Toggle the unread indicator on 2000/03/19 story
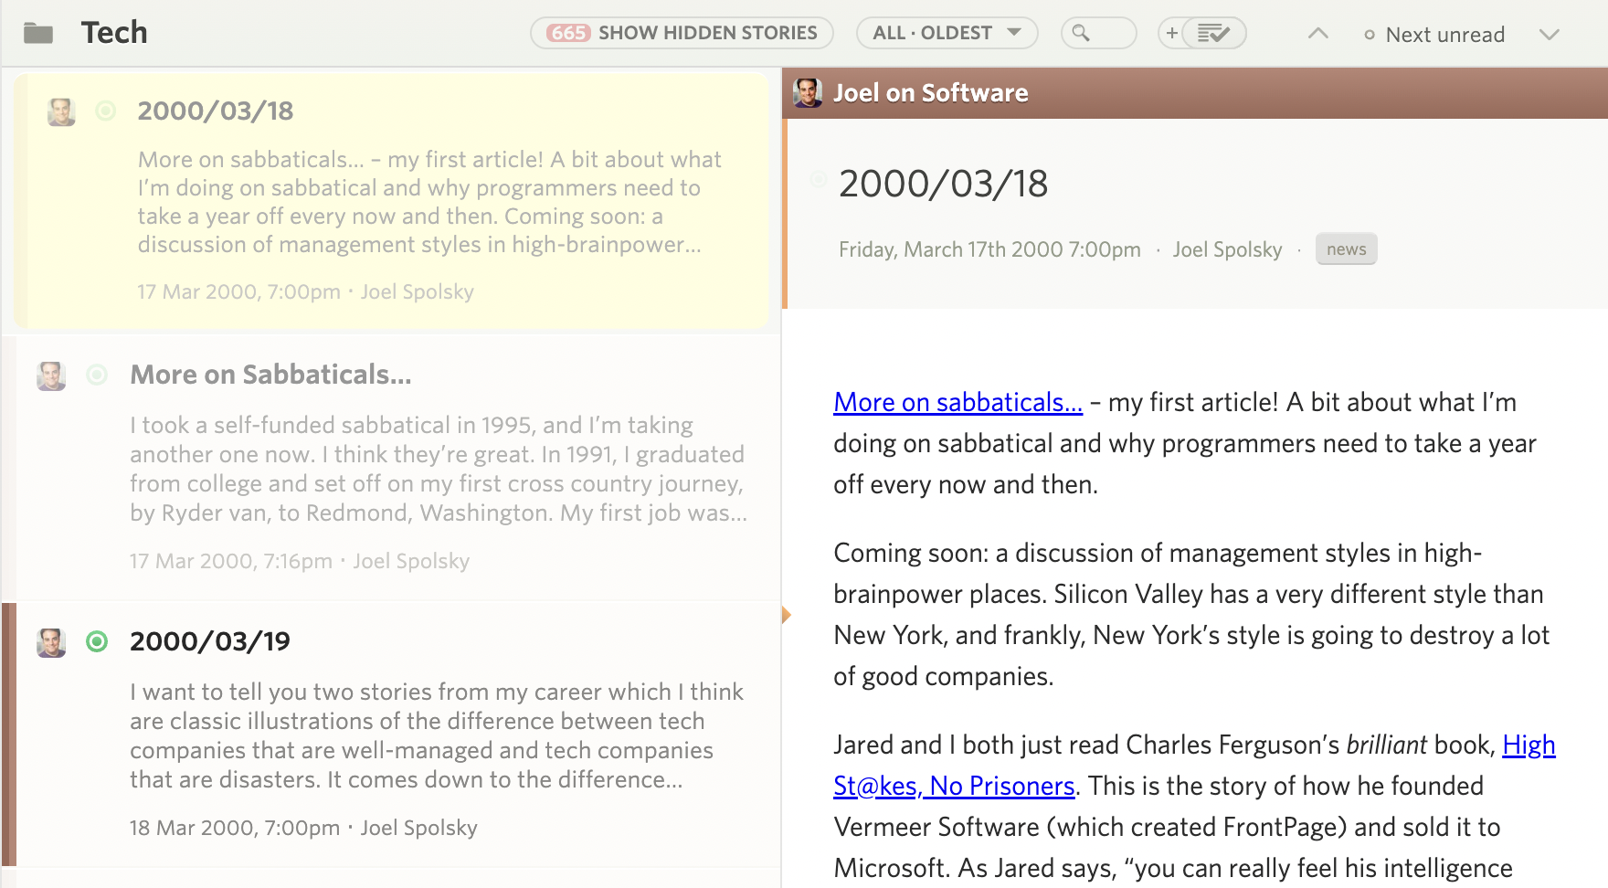This screenshot has height=888, width=1608. click(x=96, y=642)
